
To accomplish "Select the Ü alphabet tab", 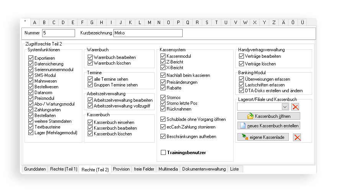I will pyautogui.click(x=303, y=22).
